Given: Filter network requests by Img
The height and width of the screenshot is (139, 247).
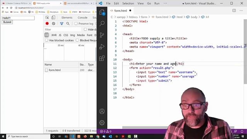Looking at the screenshot, I should click(x=73, y=35).
